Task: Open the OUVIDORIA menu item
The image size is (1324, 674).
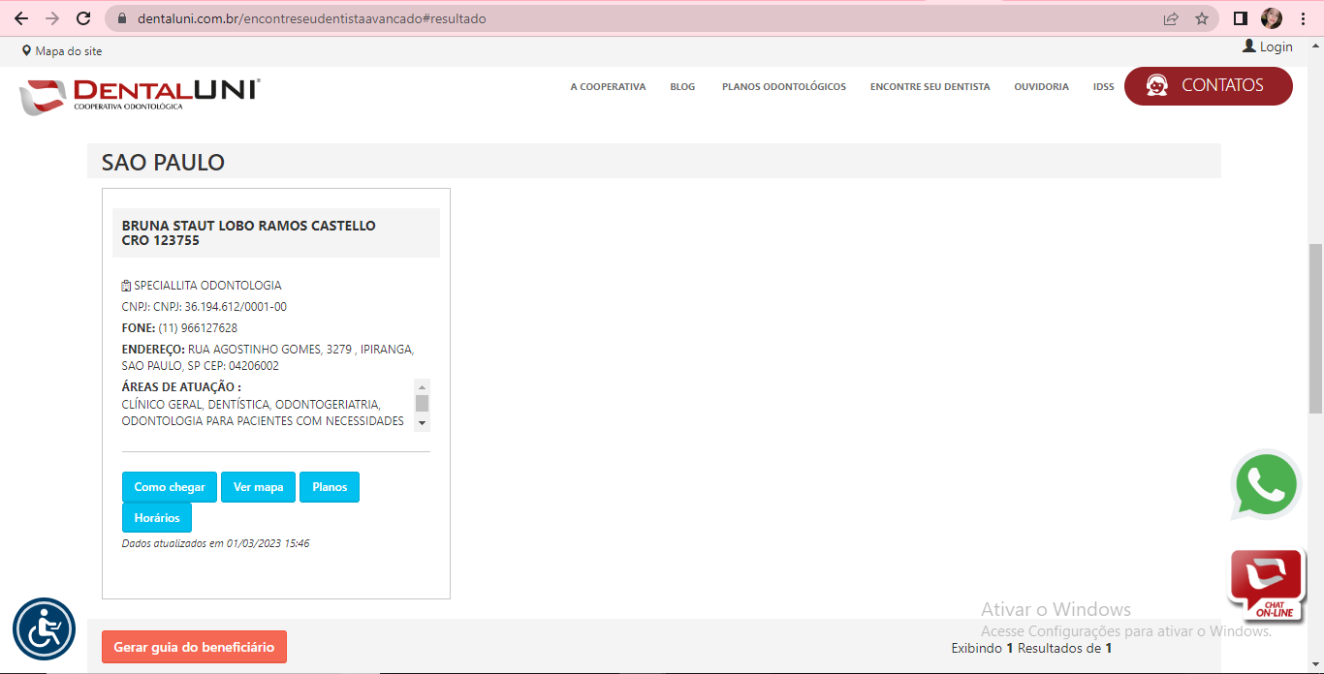Action: tap(1042, 86)
